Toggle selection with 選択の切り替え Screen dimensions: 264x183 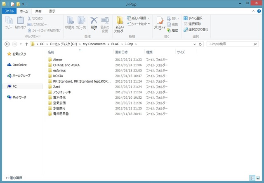(x=186, y=30)
